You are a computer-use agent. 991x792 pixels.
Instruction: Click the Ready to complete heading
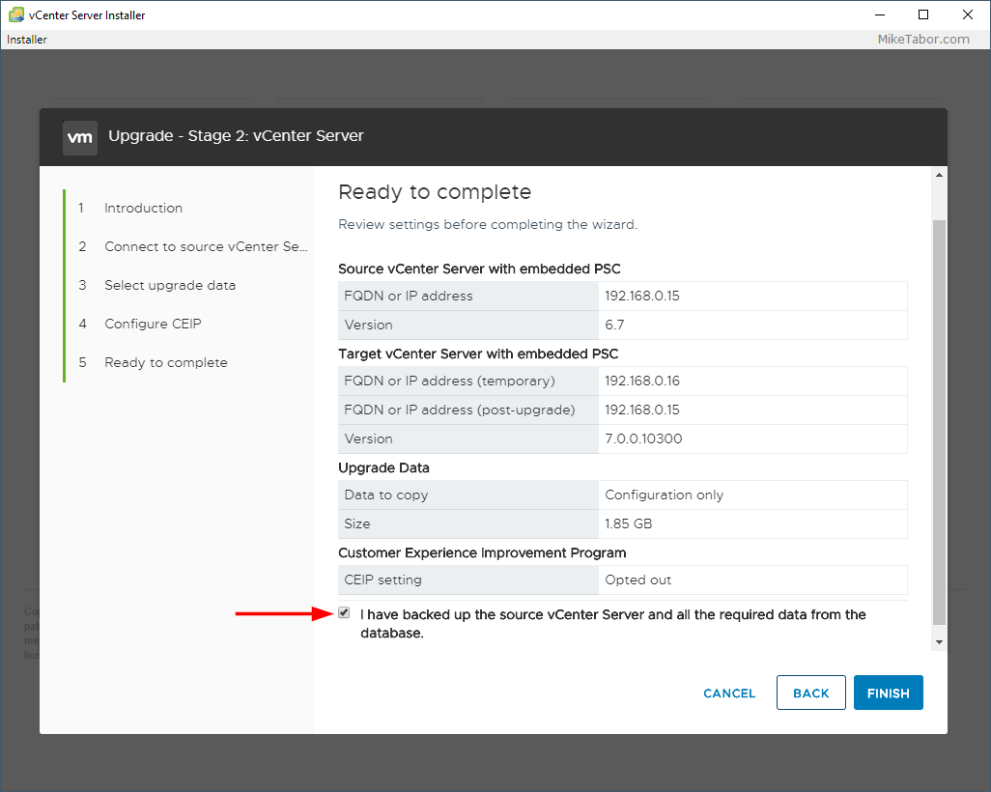[435, 192]
